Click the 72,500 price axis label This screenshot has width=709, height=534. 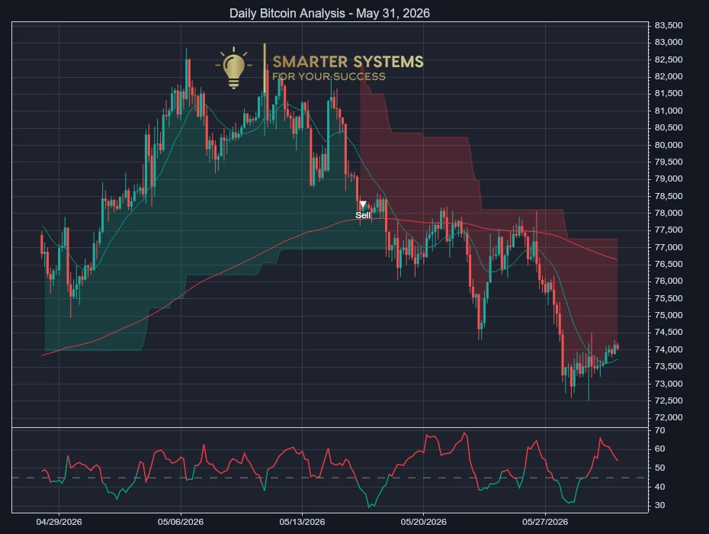pyautogui.click(x=669, y=401)
